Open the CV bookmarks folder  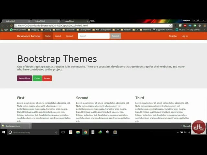point(135,30)
